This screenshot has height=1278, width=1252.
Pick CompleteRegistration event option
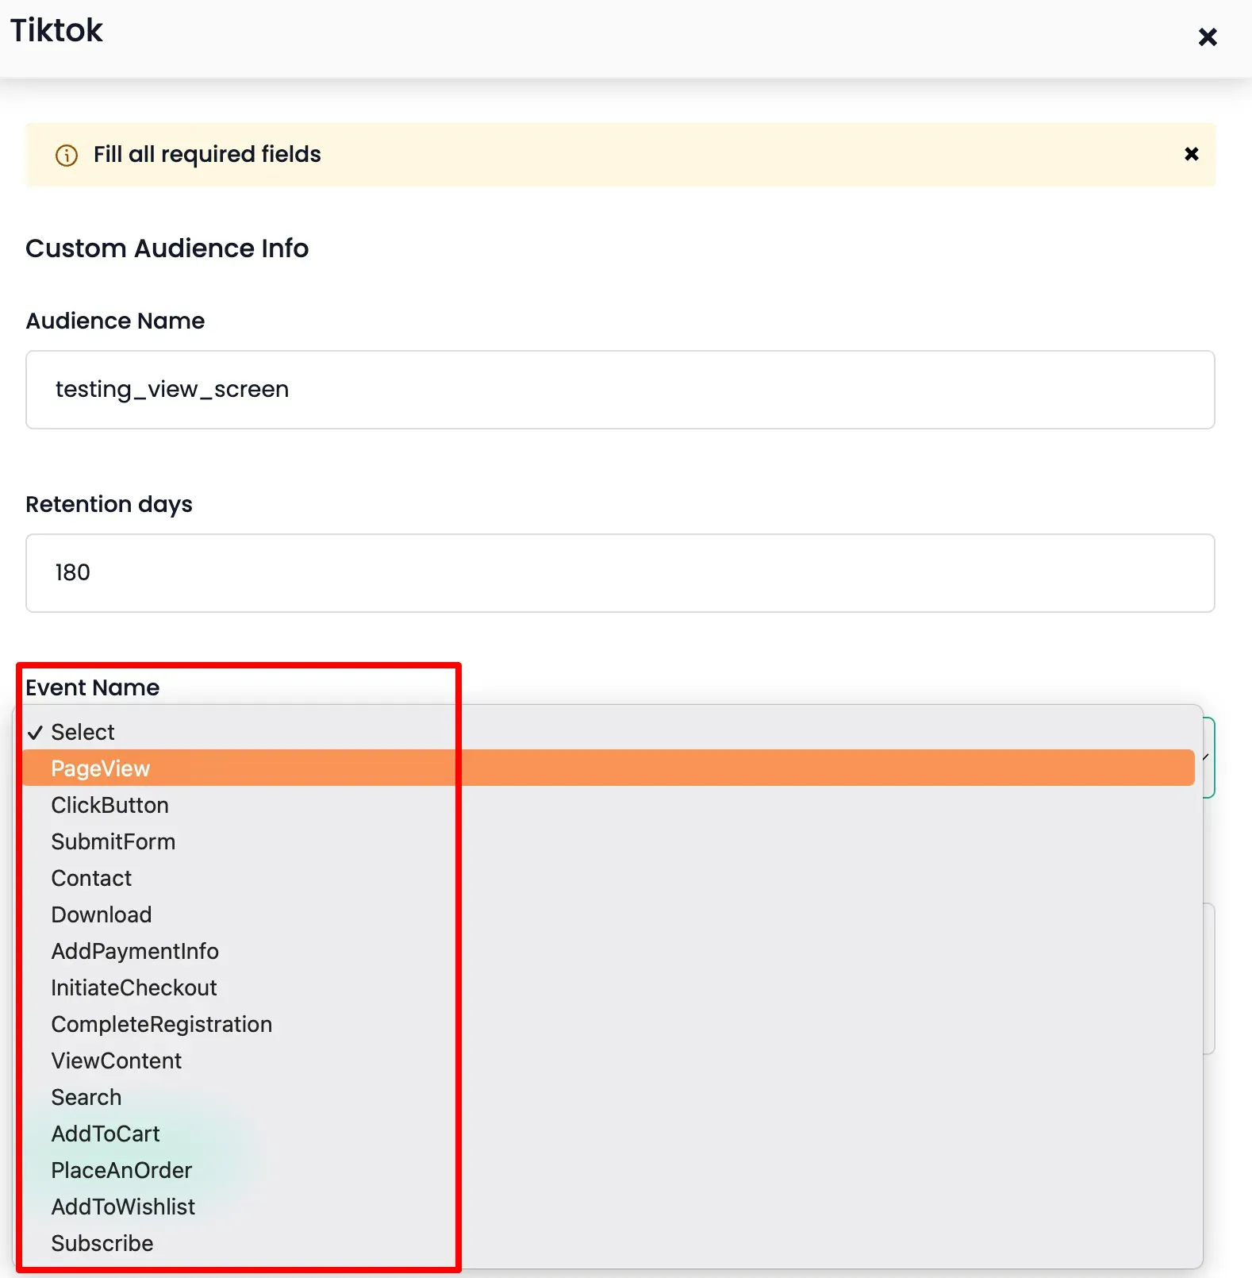click(x=608, y=1024)
